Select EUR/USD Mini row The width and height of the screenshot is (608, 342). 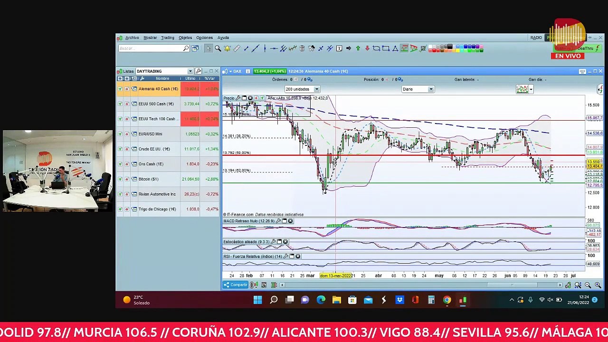[x=168, y=134]
